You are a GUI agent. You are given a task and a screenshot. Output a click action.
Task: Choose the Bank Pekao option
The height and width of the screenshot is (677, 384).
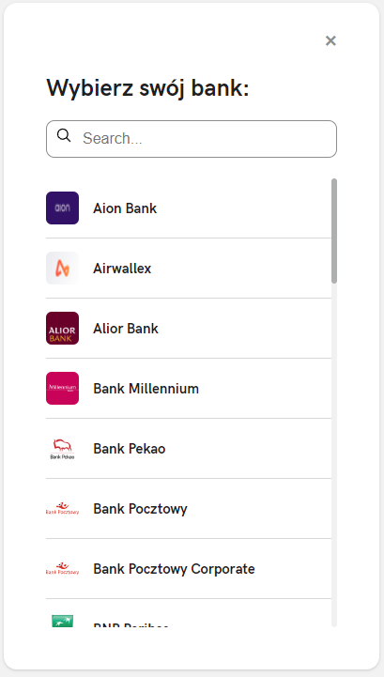[x=189, y=448]
